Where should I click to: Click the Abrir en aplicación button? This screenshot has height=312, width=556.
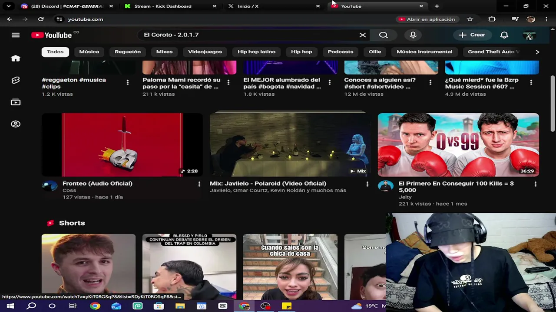click(427, 19)
